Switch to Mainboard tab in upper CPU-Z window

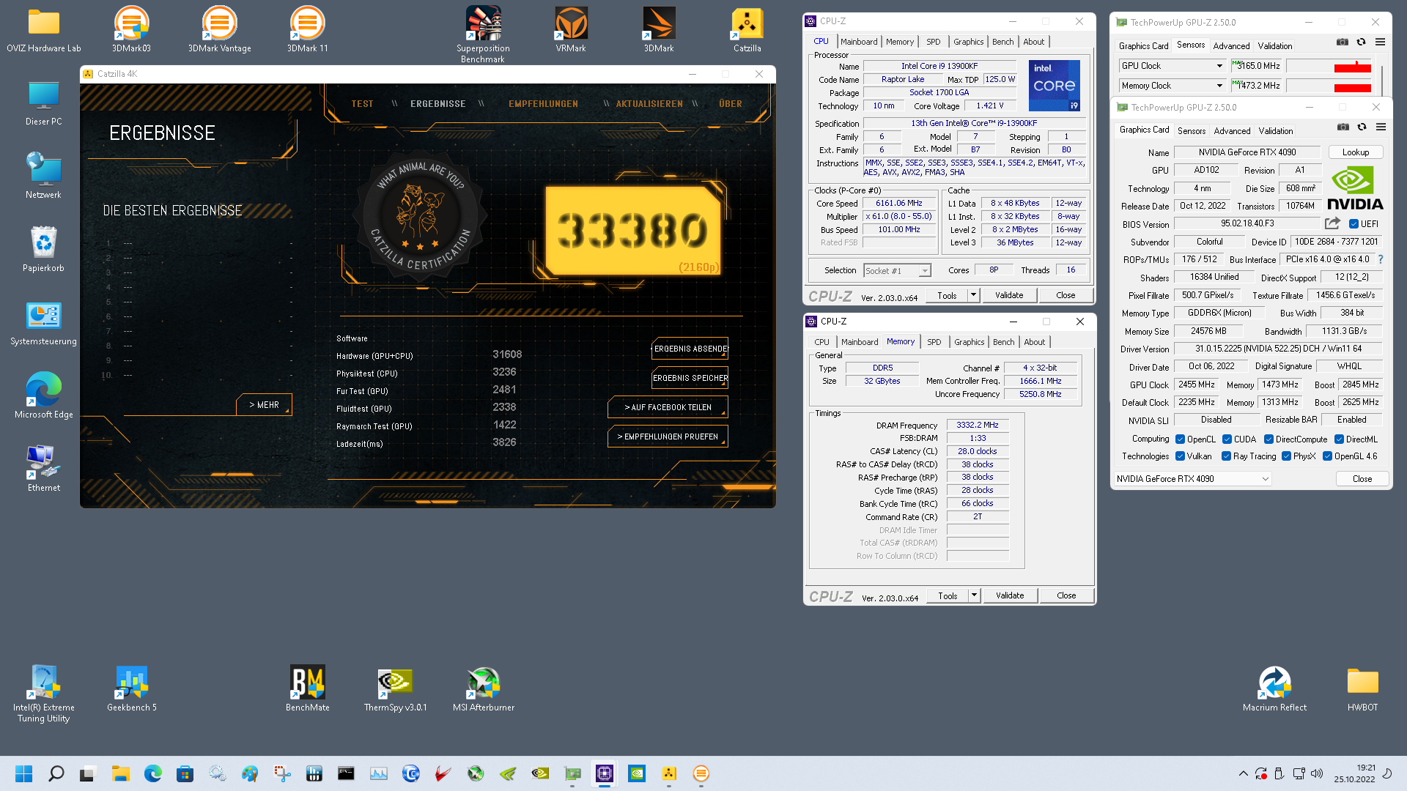pos(858,42)
